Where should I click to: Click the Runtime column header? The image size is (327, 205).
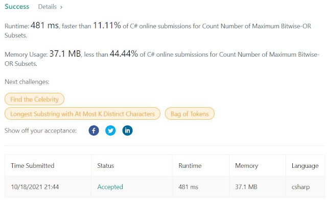(190, 165)
